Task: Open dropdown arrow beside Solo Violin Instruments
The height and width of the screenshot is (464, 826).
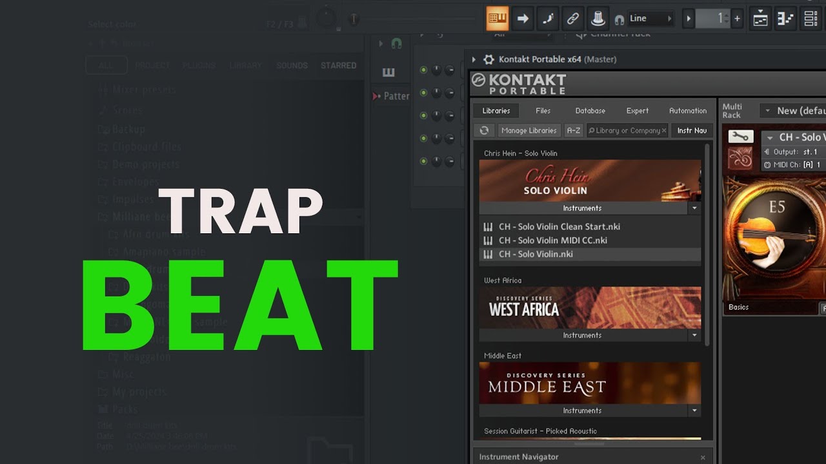Action: [x=695, y=208]
